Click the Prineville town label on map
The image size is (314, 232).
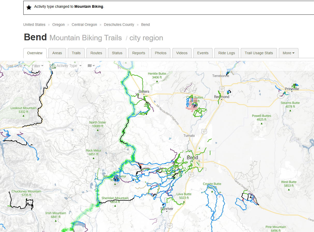292,89
